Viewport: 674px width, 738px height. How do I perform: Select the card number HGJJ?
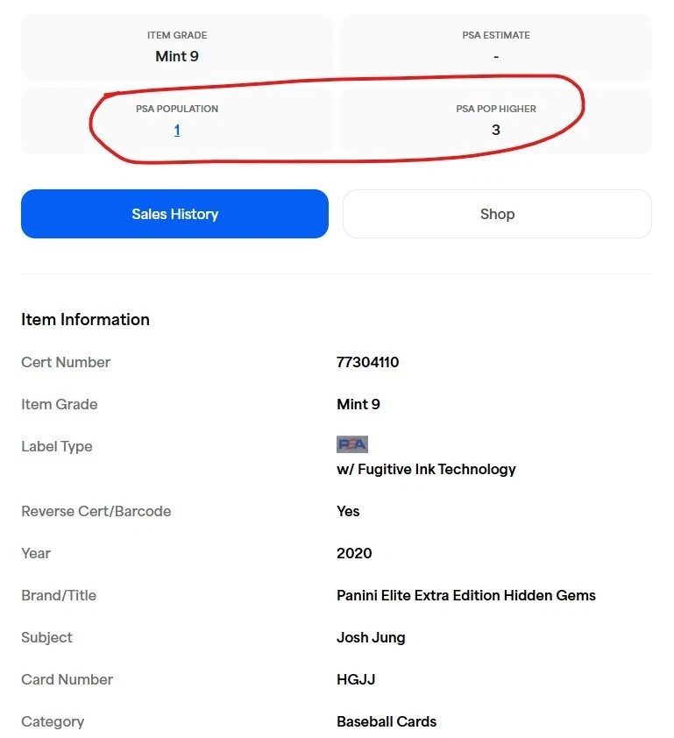(356, 679)
